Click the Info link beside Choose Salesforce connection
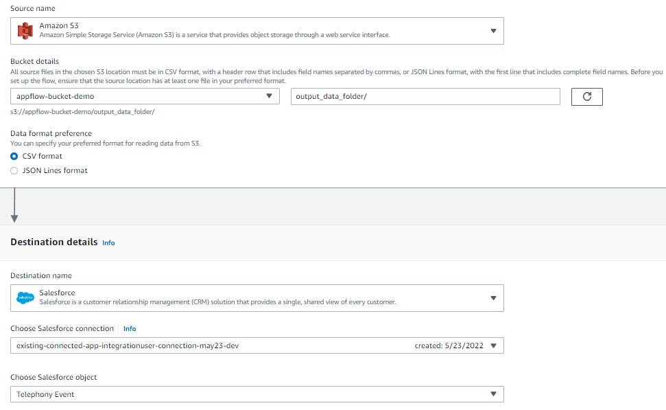The image size is (666, 410). [130, 328]
